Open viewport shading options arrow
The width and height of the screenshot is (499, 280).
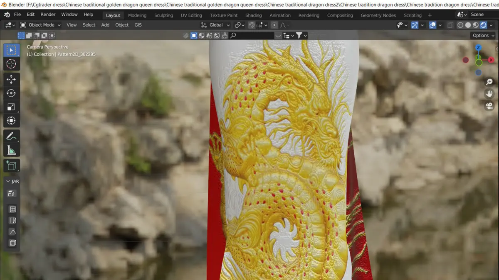(x=492, y=25)
